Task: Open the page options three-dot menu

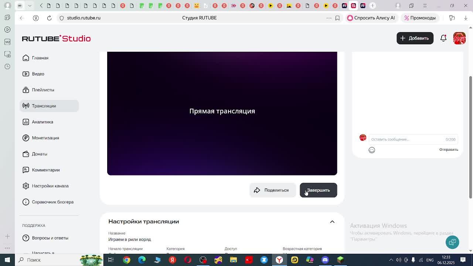Action: pyautogui.click(x=329, y=18)
